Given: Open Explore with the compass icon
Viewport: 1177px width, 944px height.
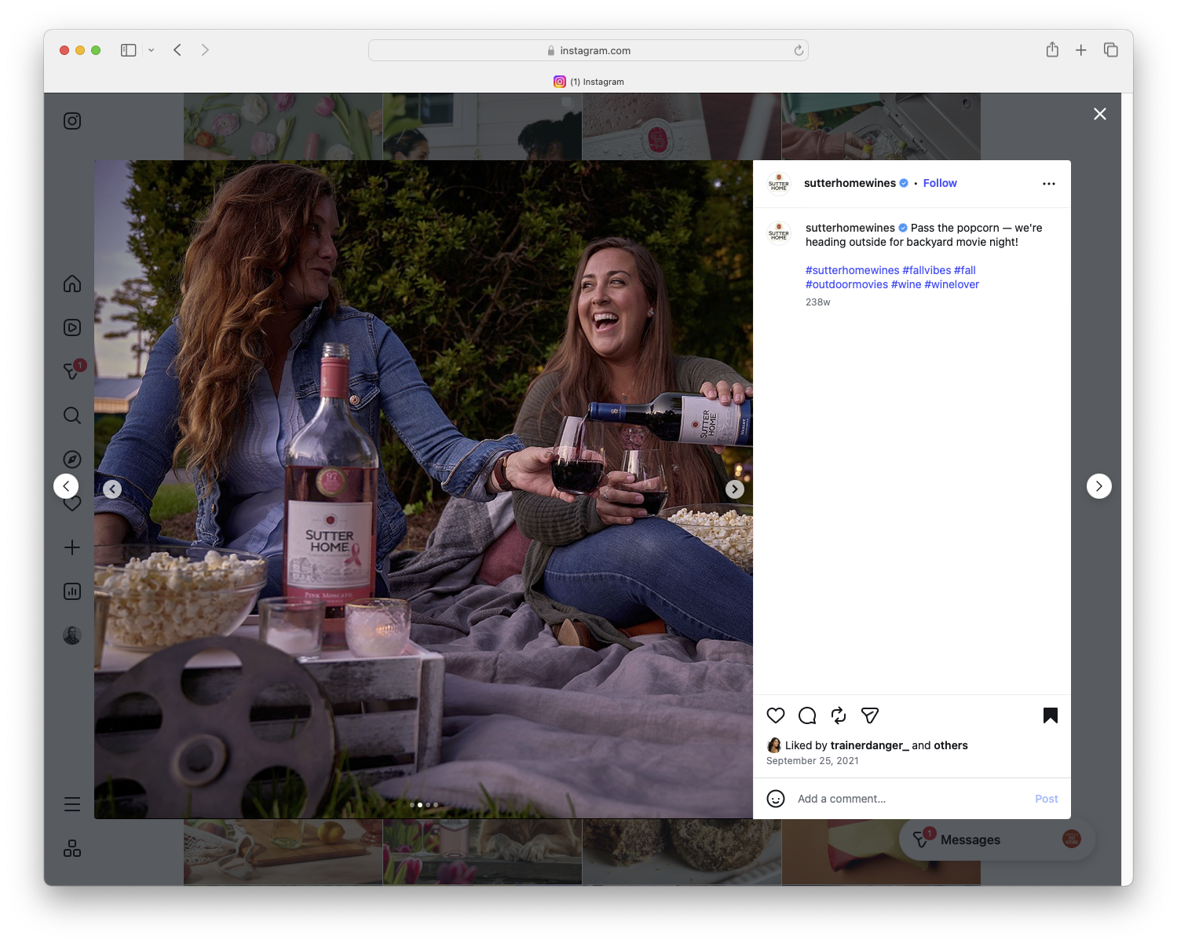Looking at the screenshot, I should point(71,459).
